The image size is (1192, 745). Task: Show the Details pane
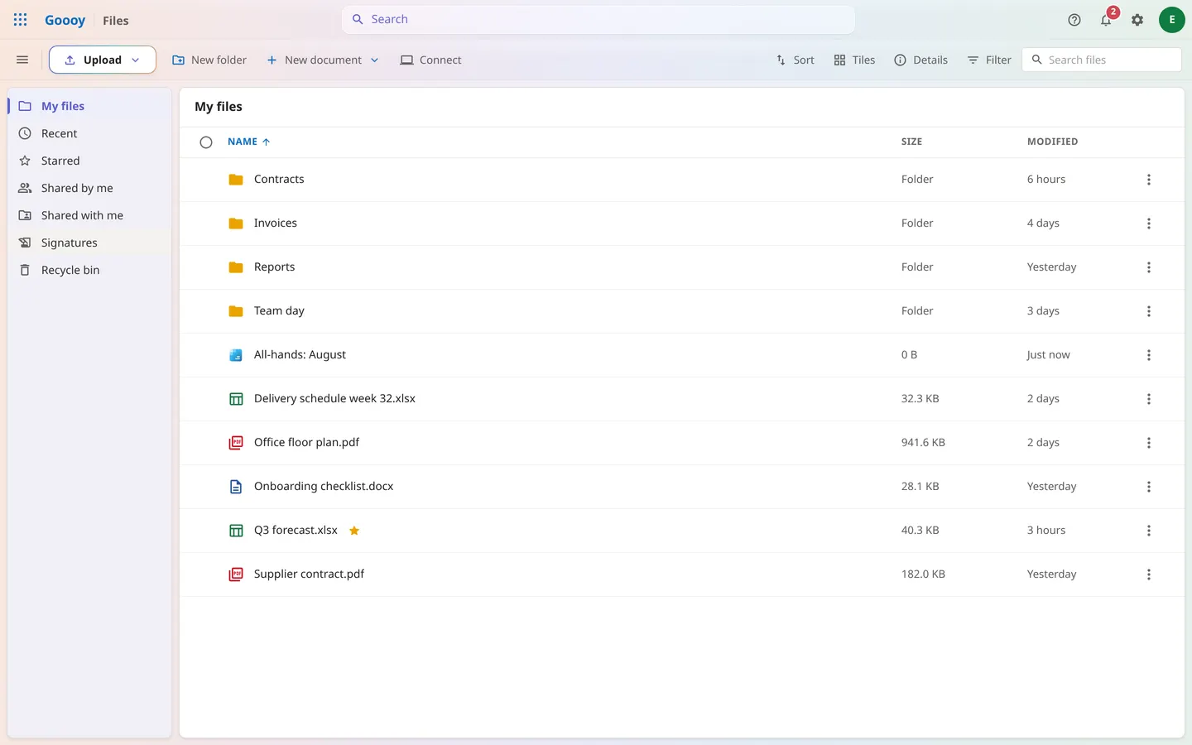click(920, 60)
